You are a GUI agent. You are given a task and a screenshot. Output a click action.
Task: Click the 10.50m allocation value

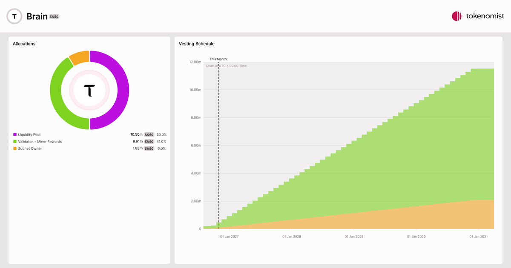[136, 134]
